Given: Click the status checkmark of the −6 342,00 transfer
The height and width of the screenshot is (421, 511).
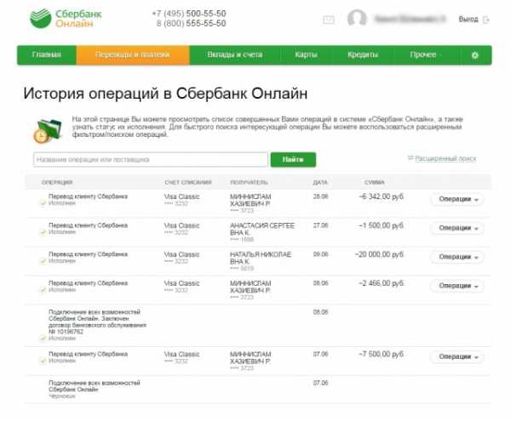Looking at the screenshot, I should click(x=43, y=202).
